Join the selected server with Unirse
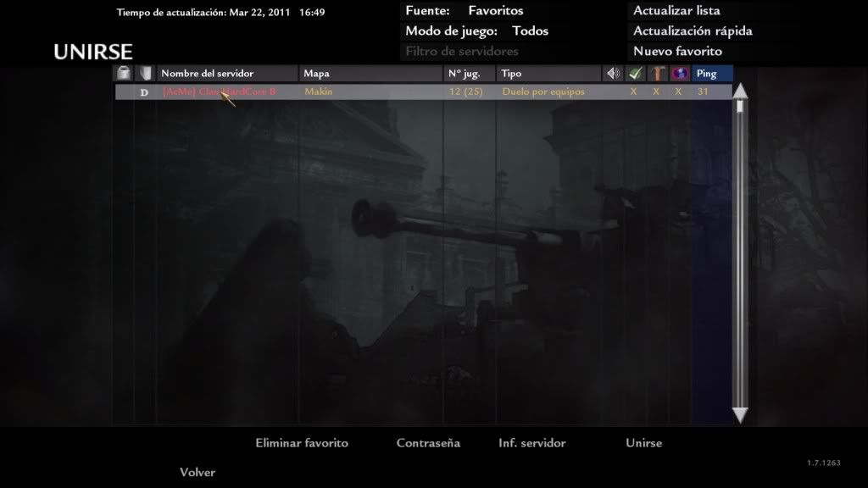The image size is (868, 488). pos(644,443)
